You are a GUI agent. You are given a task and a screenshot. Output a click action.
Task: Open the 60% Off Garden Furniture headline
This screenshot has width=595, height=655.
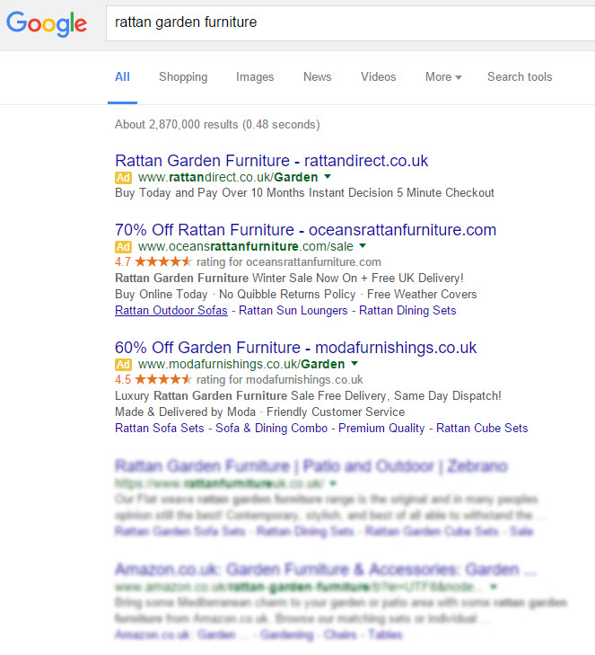coord(296,348)
